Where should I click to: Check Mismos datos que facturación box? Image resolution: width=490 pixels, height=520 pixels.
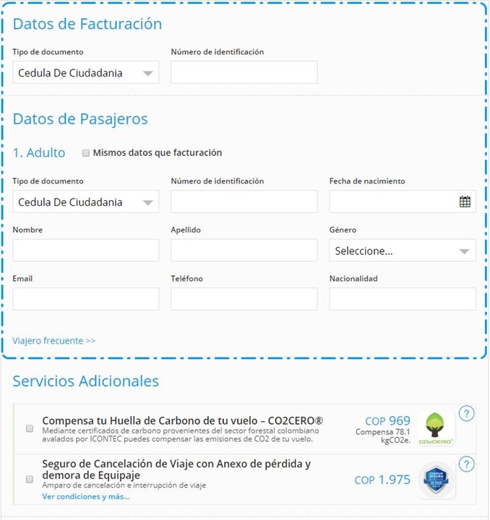point(86,153)
